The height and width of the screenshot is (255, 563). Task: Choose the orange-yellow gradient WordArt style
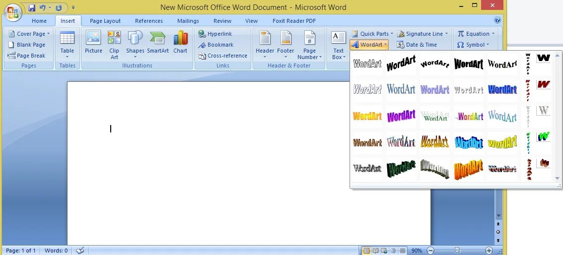pyautogui.click(x=367, y=116)
